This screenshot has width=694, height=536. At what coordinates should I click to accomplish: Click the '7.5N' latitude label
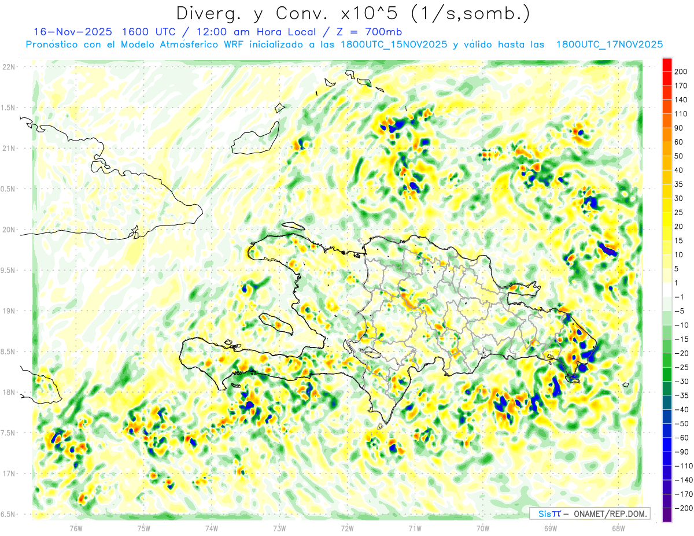tap(9, 433)
